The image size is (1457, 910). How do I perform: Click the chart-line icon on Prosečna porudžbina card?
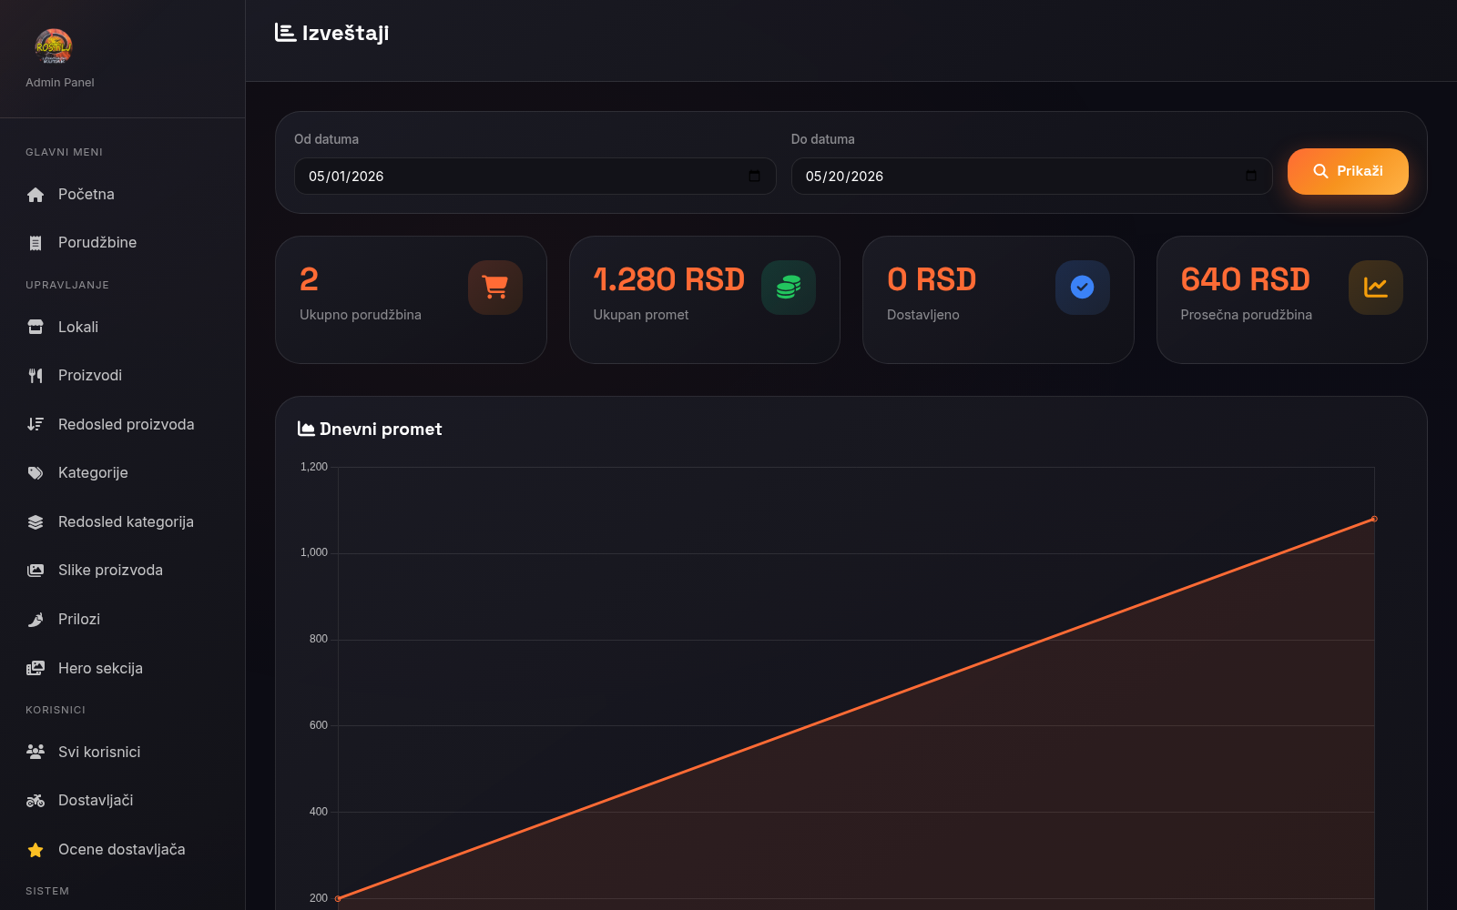[x=1376, y=288]
